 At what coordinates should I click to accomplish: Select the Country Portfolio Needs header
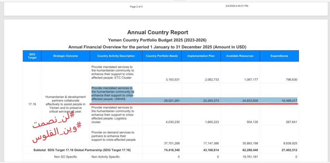(x=162, y=56)
